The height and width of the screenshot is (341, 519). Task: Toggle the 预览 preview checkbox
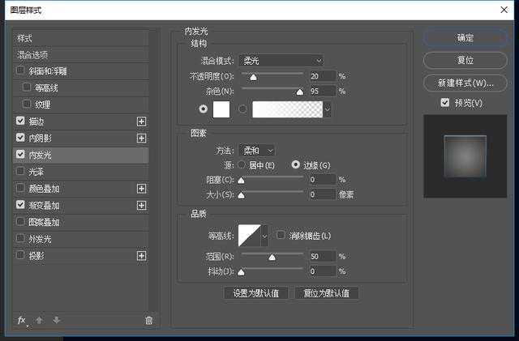444,103
